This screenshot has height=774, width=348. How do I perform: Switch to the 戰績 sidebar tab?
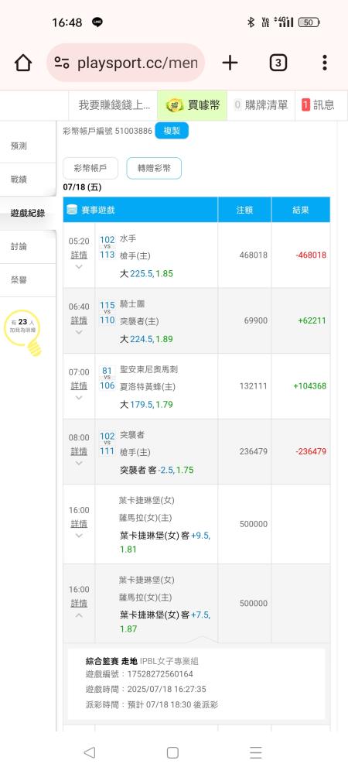click(28, 180)
